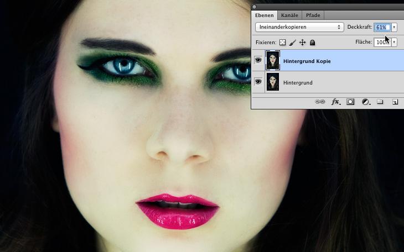This screenshot has width=404, height=252.
Task: Create new adjustment layer icon
Action: pyautogui.click(x=366, y=102)
